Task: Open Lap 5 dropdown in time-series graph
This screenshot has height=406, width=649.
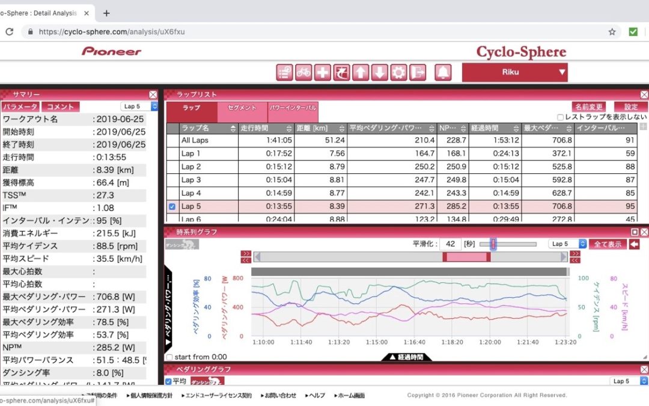Action: (x=567, y=244)
